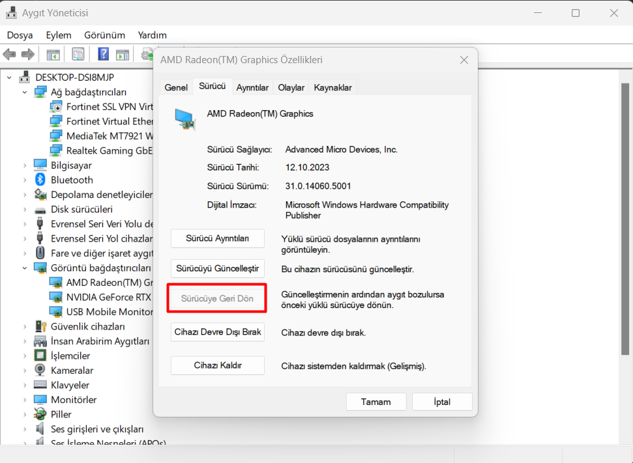Open the Yardım menu

[152, 35]
